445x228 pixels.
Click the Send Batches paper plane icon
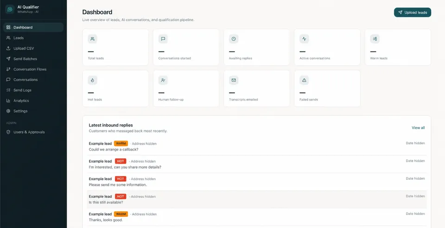pos(8,59)
